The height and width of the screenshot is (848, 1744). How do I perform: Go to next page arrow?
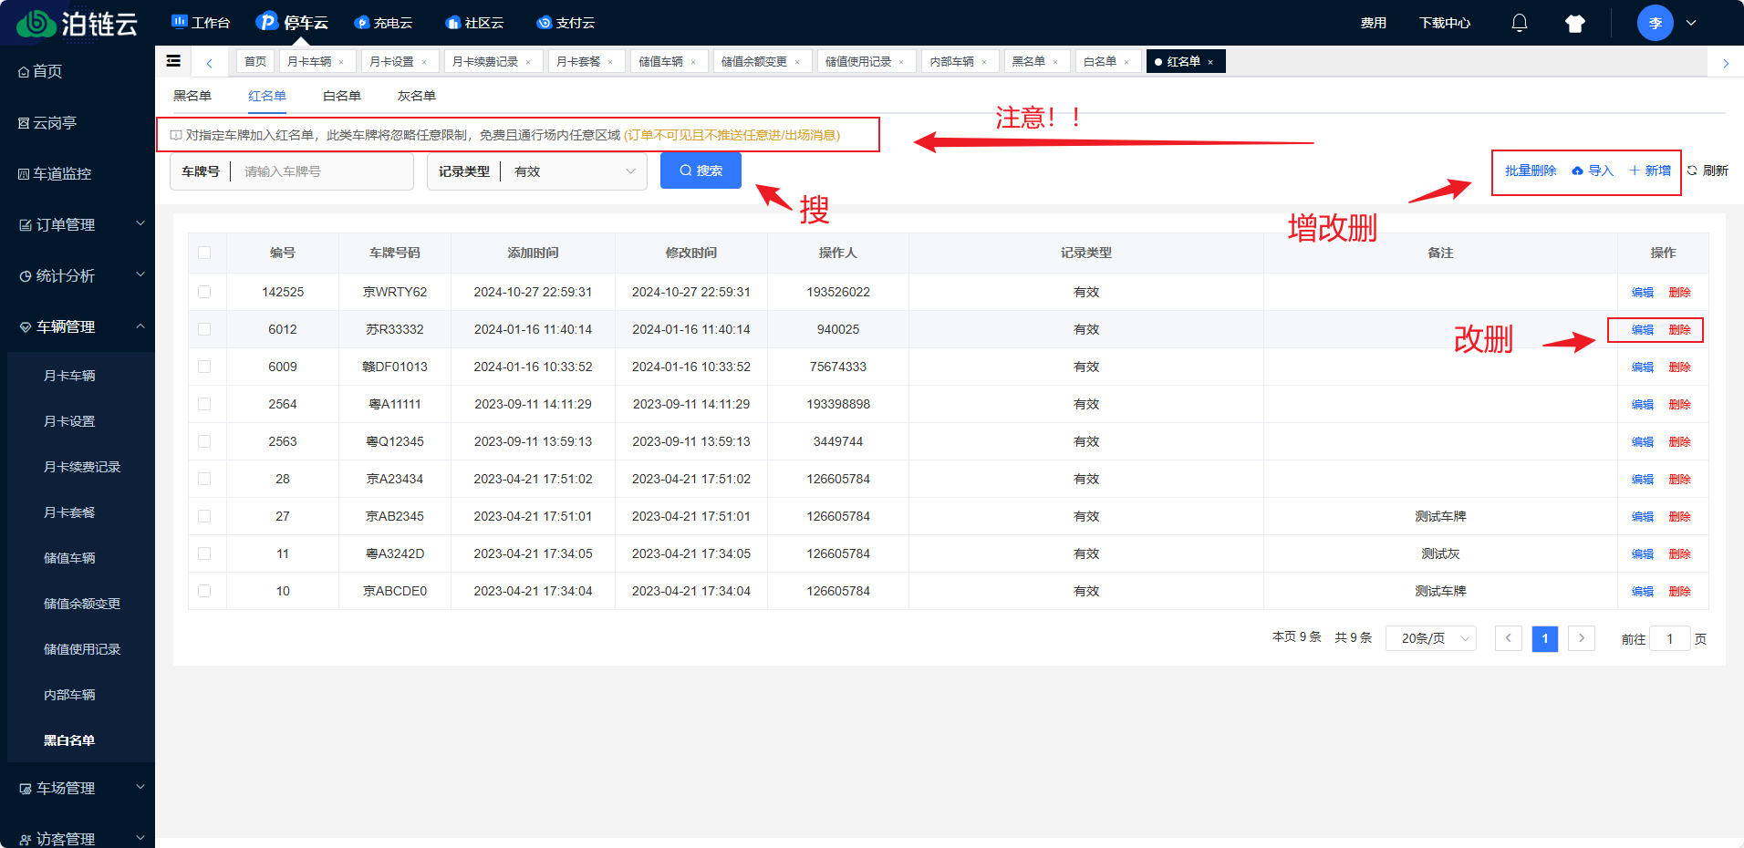1582,638
